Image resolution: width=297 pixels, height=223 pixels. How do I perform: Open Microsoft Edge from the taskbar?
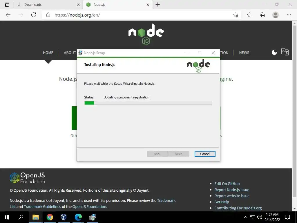point(78,217)
